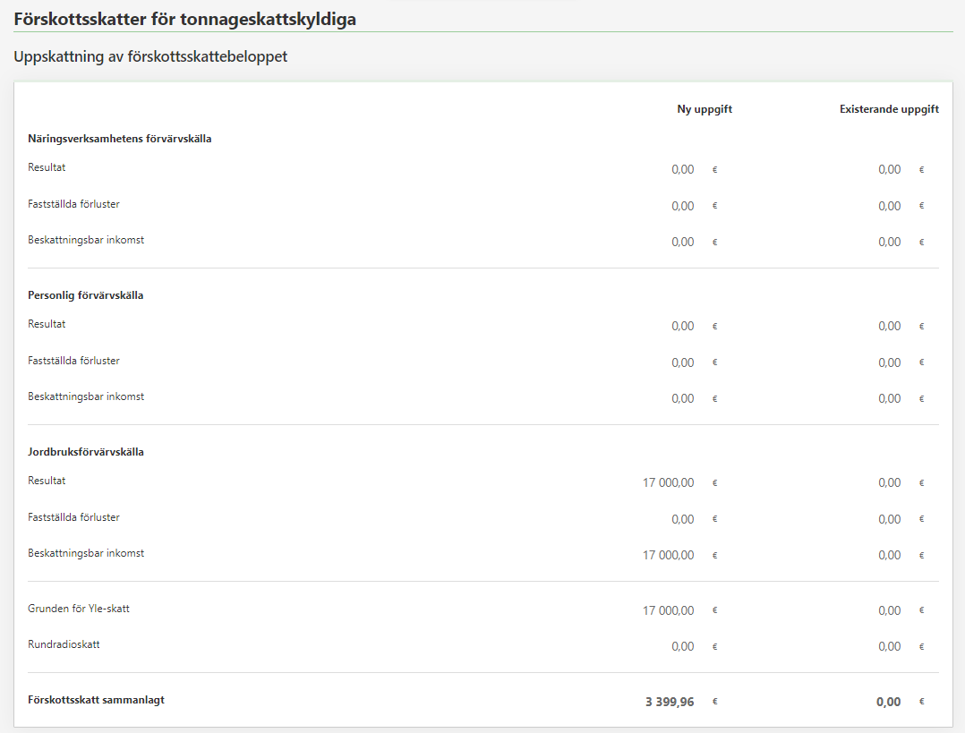Click the Jordbruksförvärvskälla section heading

(x=85, y=452)
